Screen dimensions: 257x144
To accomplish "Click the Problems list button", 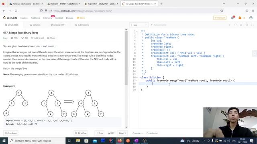I will click(x=11, y=133).
